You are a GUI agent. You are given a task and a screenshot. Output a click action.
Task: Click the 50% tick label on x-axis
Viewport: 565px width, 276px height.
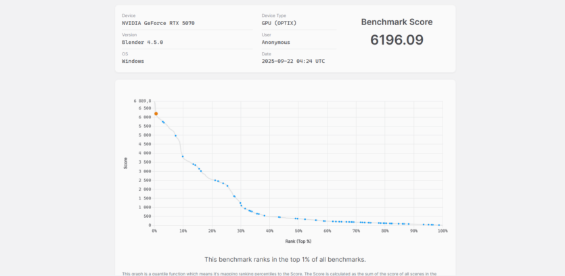pos(298,231)
